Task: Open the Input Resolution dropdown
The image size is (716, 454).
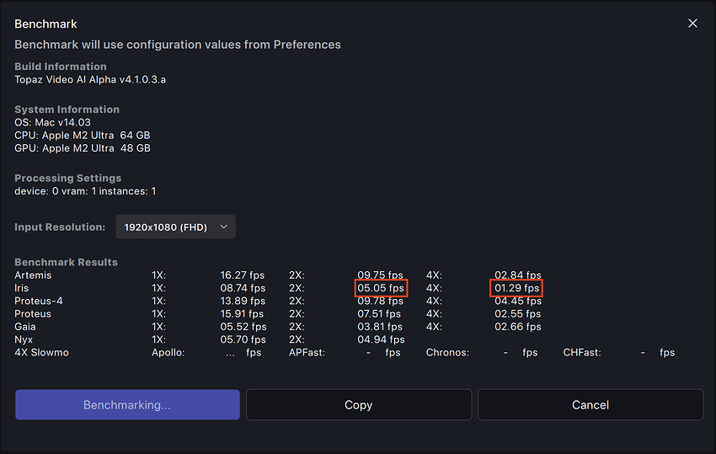Action: pyautogui.click(x=175, y=227)
